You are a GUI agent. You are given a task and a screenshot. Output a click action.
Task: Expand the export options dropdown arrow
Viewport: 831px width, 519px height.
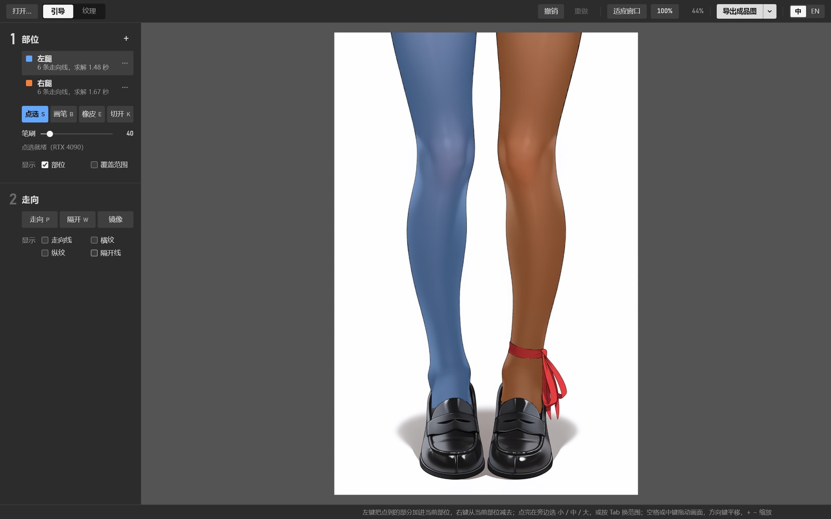[770, 11]
